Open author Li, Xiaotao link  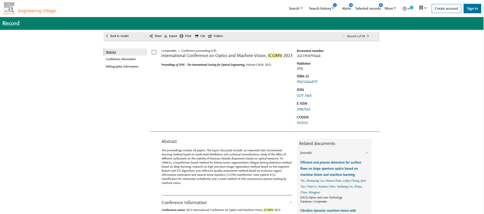tap(321, 186)
